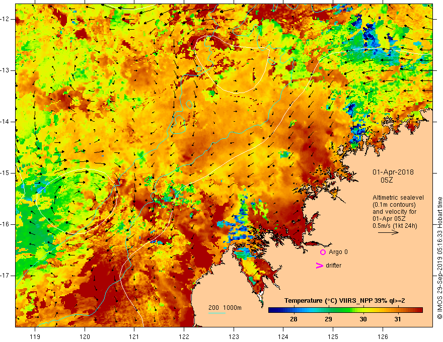Click the magenta drifter arrow legend icon
This screenshot has height=342, width=443.
(319, 266)
